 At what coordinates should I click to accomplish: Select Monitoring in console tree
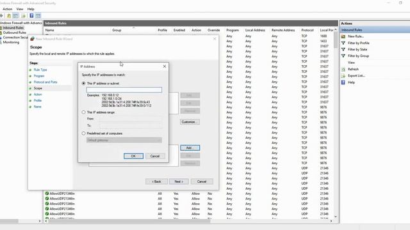click(x=11, y=42)
